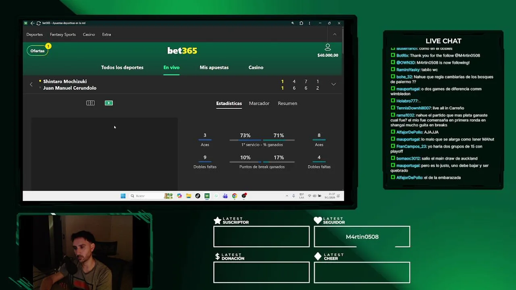Viewport: 516px width, 290px height.
Task: Open the volume speaker tray icon
Action: click(x=314, y=196)
